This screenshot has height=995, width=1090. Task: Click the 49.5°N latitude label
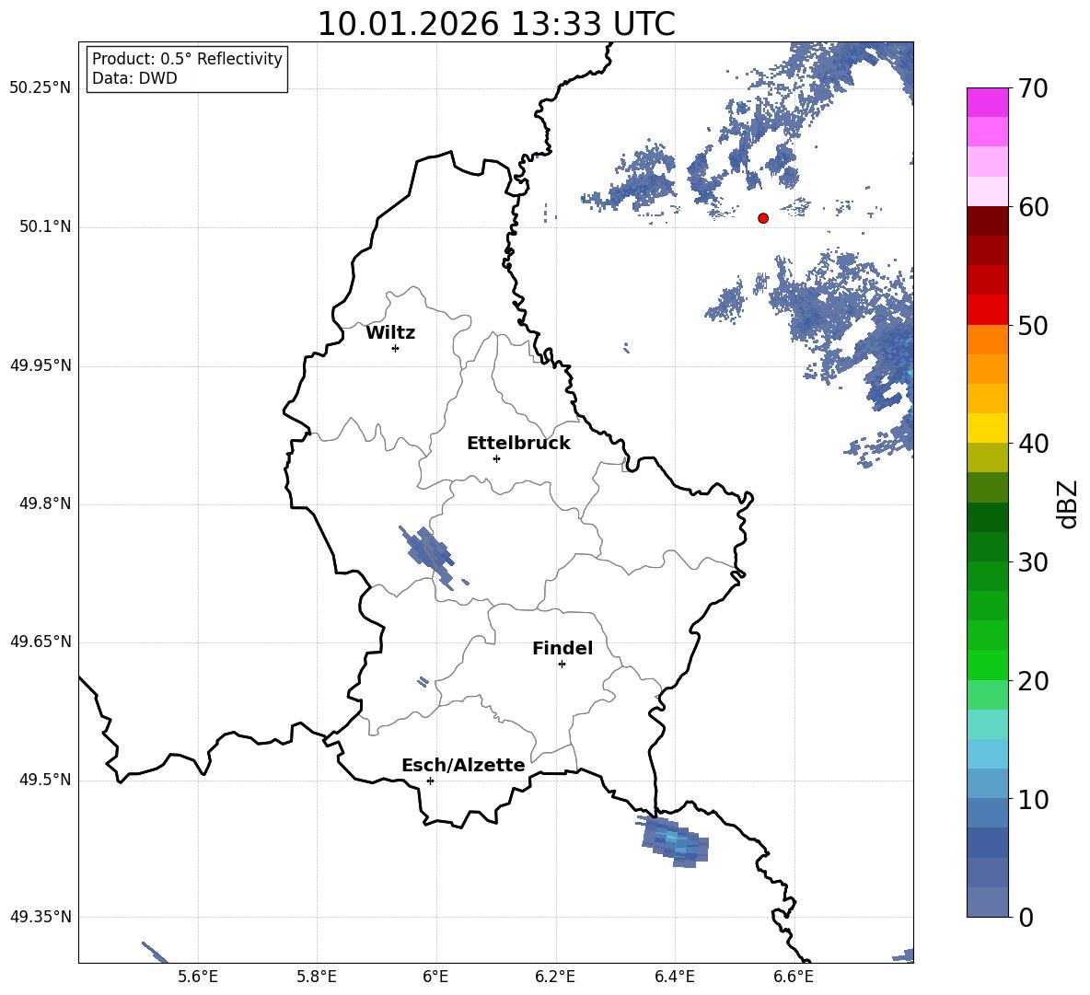coord(45,781)
